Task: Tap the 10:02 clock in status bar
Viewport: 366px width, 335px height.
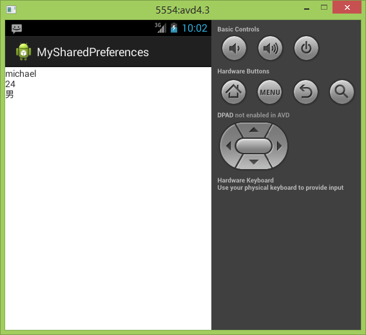Action: coord(195,28)
